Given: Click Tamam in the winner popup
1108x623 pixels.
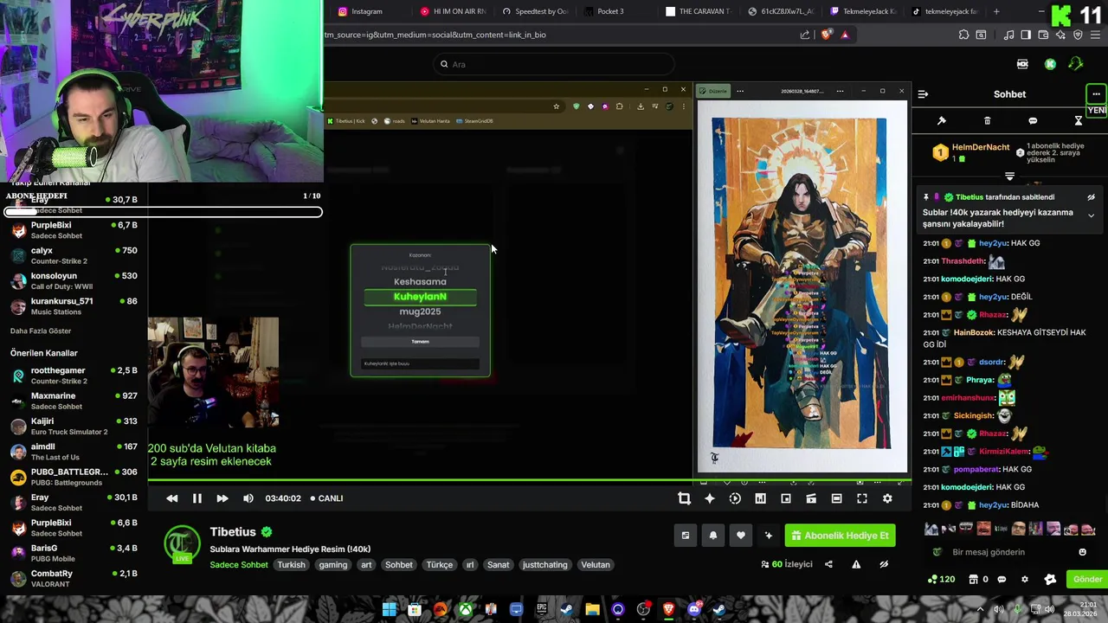Looking at the screenshot, I should pyautogui.click(x=420, y=342).
